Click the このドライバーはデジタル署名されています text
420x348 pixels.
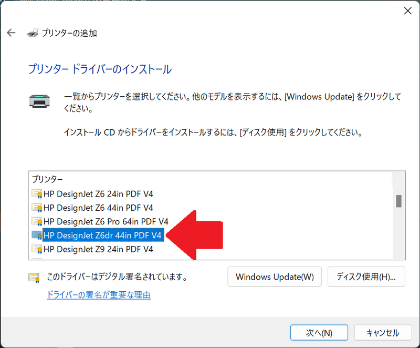[117, 277]
